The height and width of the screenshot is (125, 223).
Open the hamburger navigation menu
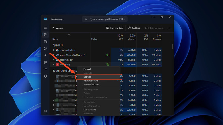[x=45, y=28]
